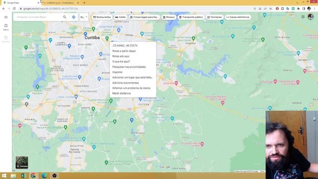The width and height of the screenshot is (318, 179).
Task: Open the Windows Start menu
Action: pos(4,176)
